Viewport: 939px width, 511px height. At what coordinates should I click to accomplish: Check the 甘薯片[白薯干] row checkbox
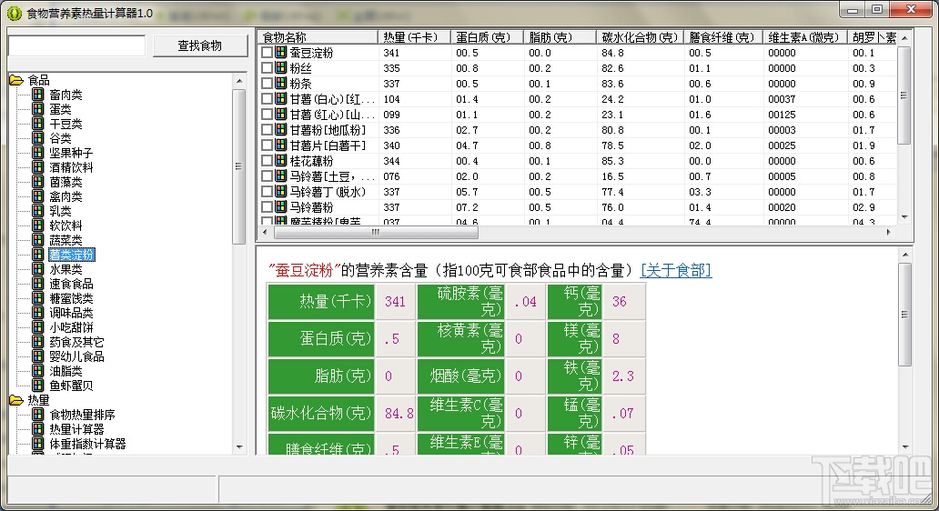tap(268, 145)
